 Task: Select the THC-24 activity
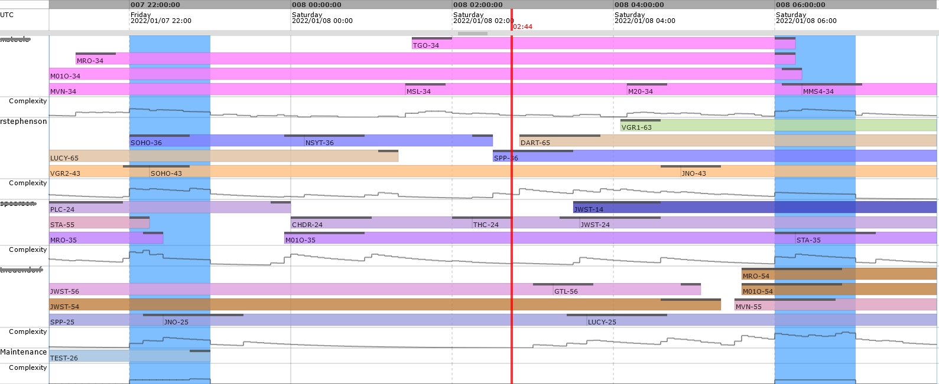[x=525, y=223]
